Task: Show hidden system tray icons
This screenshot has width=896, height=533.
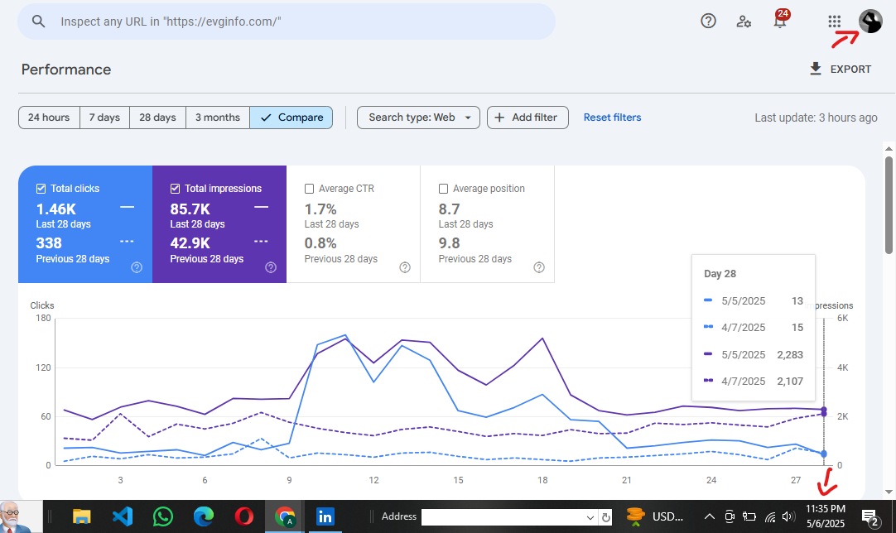Action: coord(709,516)
